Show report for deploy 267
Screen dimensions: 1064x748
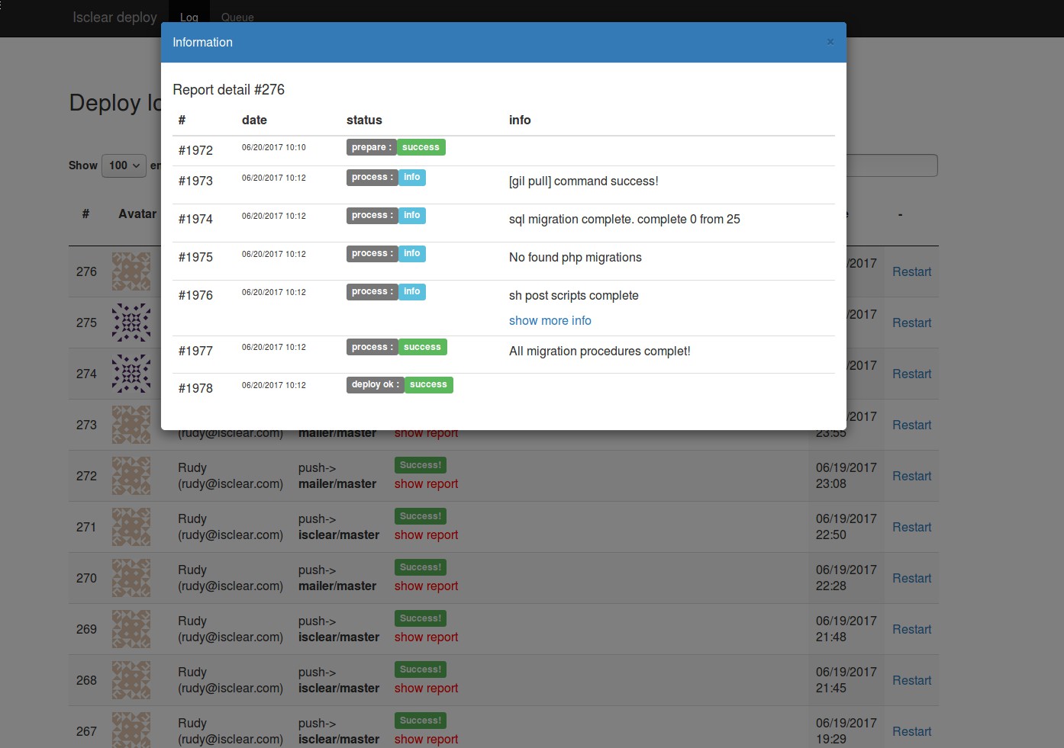coord(426,740)
